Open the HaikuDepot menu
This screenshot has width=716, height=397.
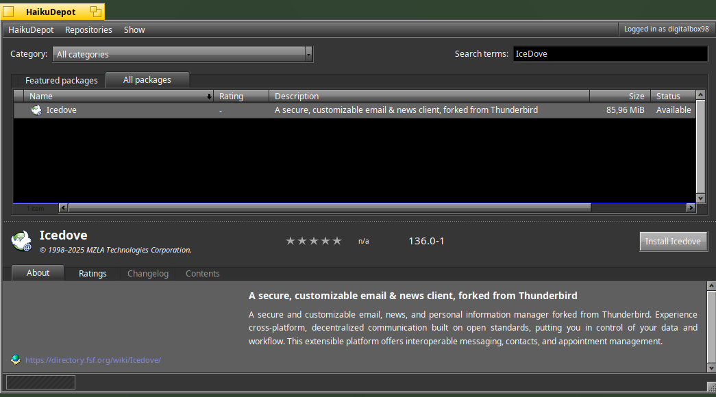tap(31, 29)
